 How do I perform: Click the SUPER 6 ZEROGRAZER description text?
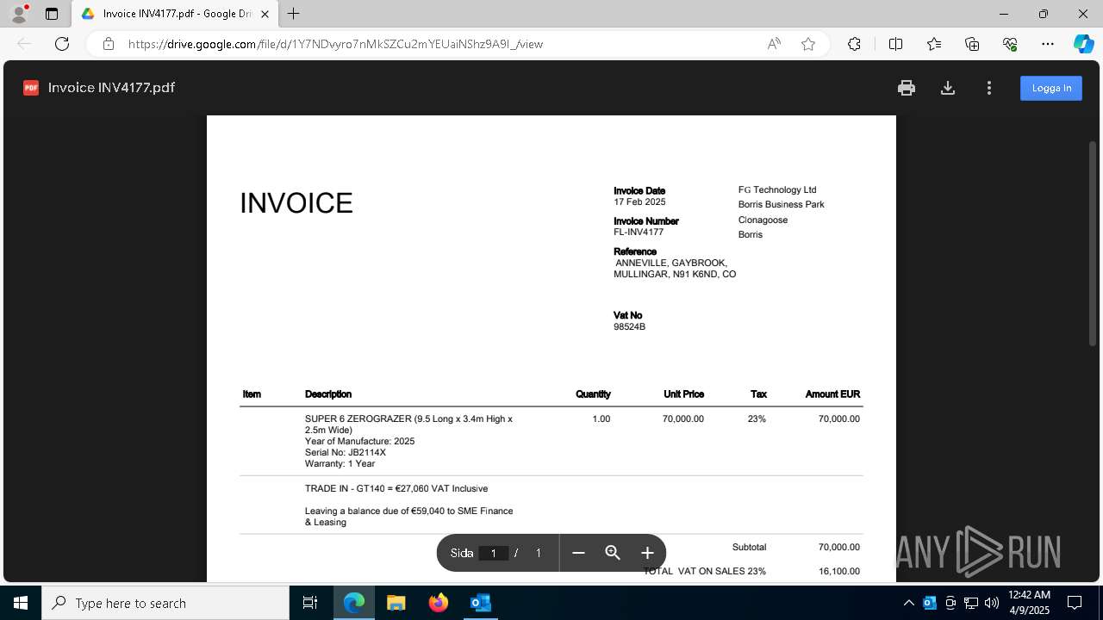[408, 424]
